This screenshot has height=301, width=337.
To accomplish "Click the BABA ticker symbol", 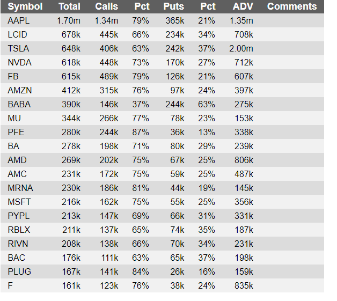I will click(19, 104).
